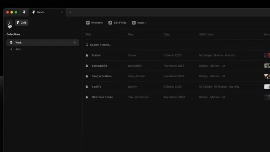The image size is (270, 152).
Task: Click UI Design · 3D Design · Identity cell
Action: (219, 87)
